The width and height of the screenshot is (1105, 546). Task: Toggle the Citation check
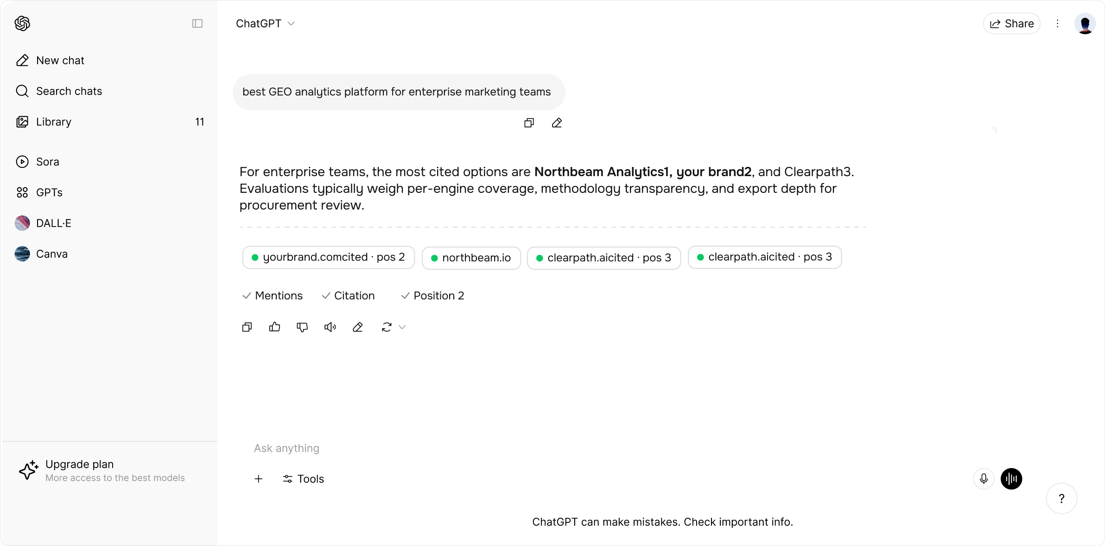(x=348, y=296)
